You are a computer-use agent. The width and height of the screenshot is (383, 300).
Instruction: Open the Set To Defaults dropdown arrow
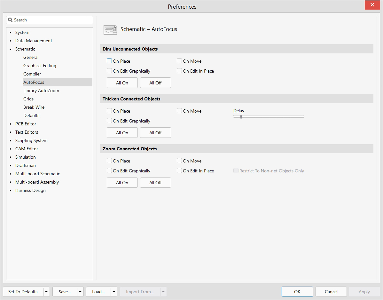click(x=46, y=292)
